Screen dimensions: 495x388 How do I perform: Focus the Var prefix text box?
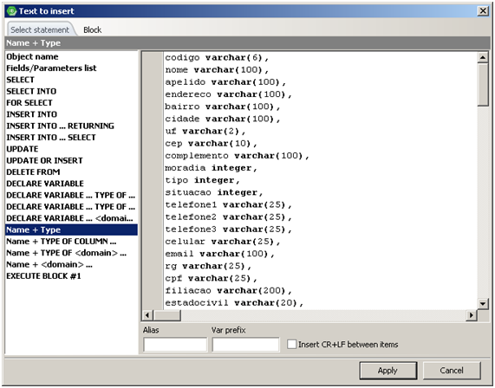point(245,344)
